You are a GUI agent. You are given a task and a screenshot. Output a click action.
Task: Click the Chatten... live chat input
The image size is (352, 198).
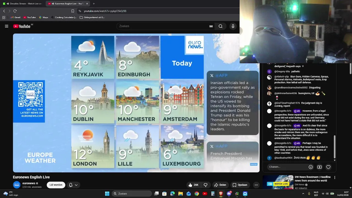(x=287, y=167)
